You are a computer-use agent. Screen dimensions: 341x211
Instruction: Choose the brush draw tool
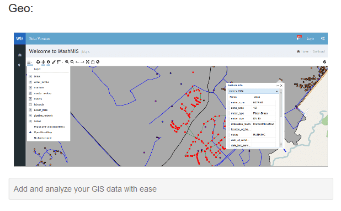coord(54,62)
